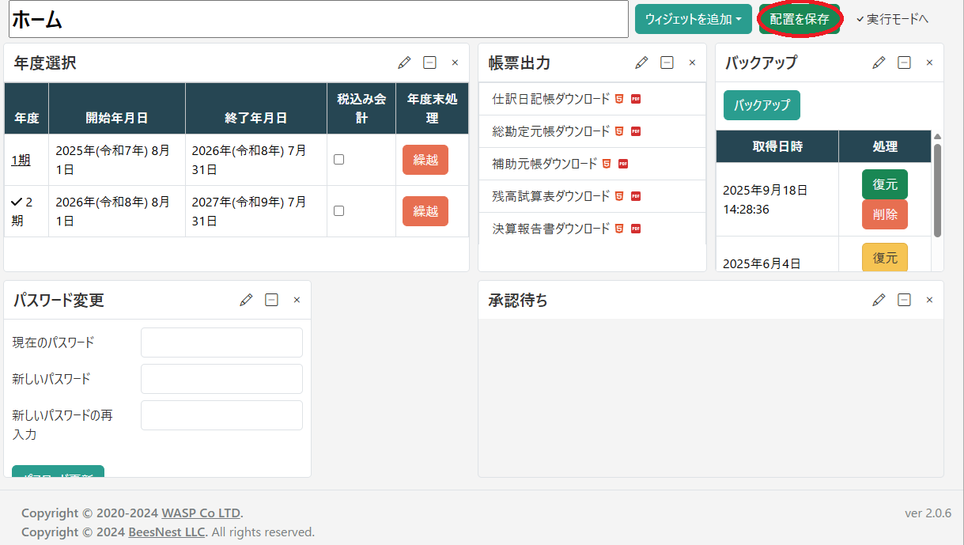
Task: Focus the 現在のパスワード input field
Action: [221, 343]
